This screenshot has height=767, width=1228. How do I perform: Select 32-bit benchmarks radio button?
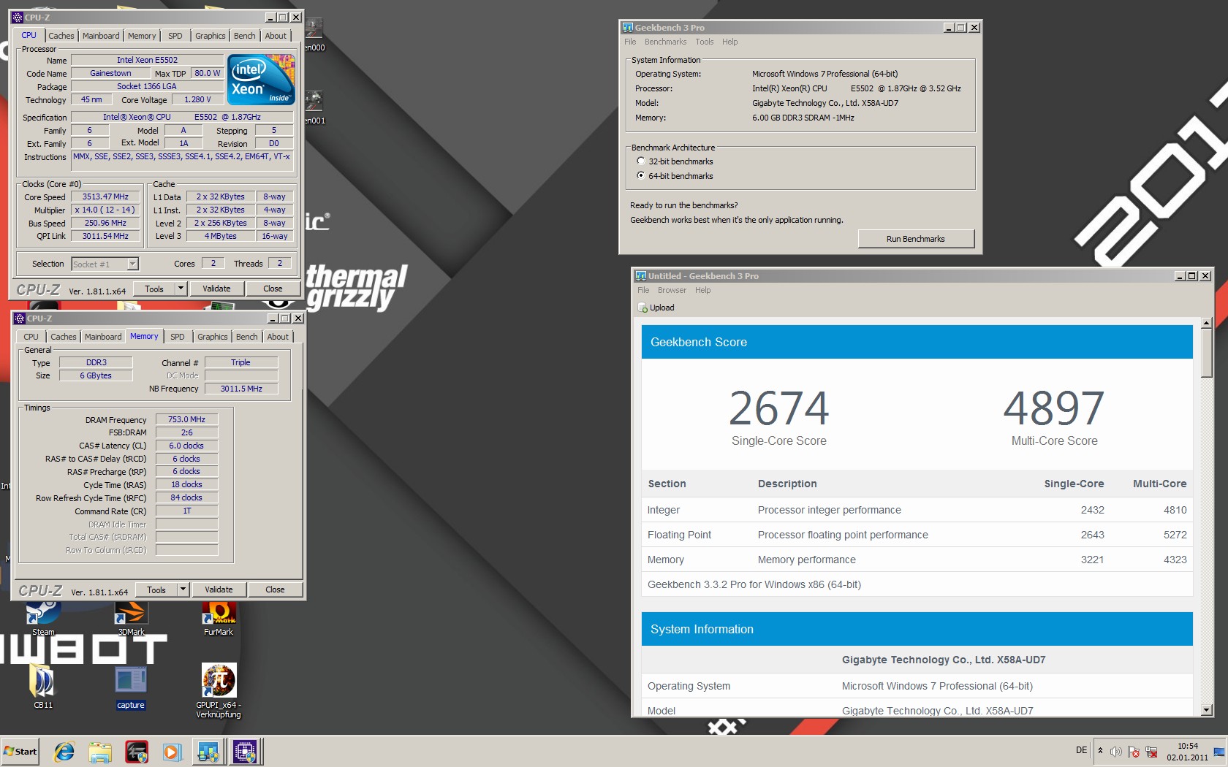pyautogui.click(x=641, y=161)
